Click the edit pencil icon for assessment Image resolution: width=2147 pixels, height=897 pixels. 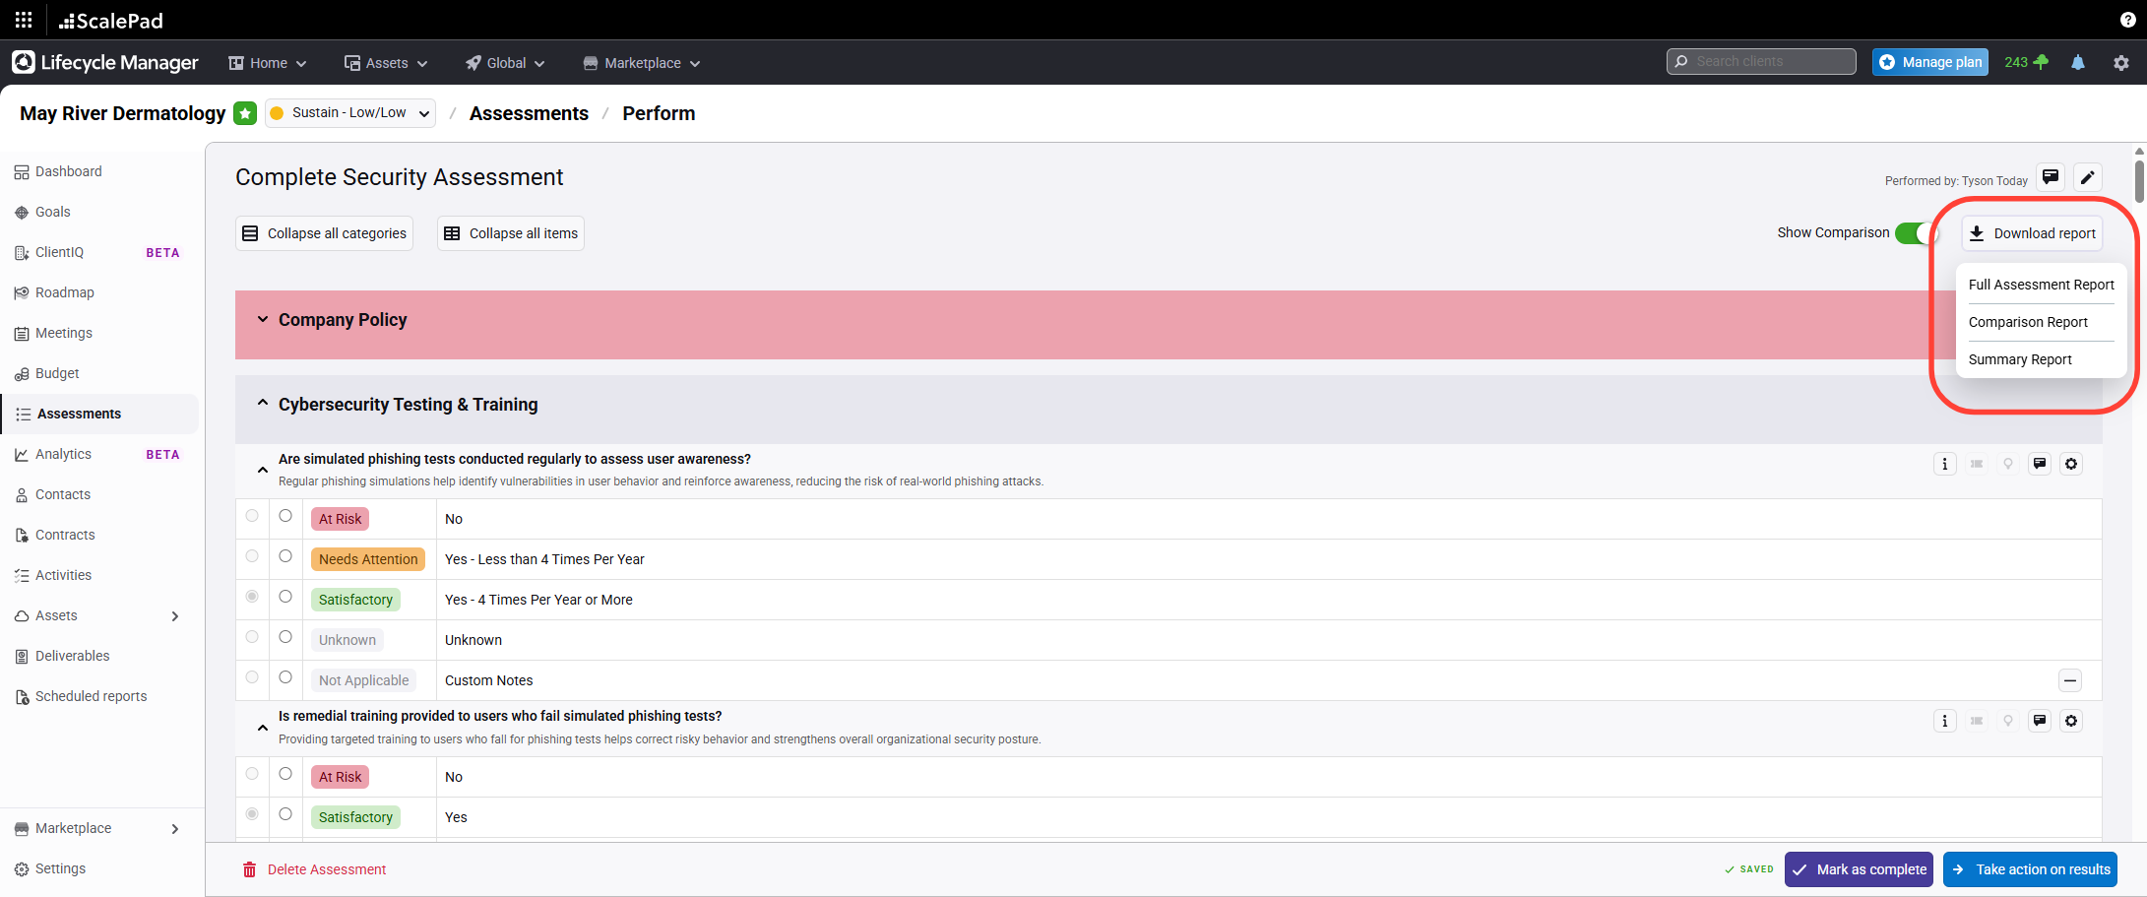point(2087,177)
